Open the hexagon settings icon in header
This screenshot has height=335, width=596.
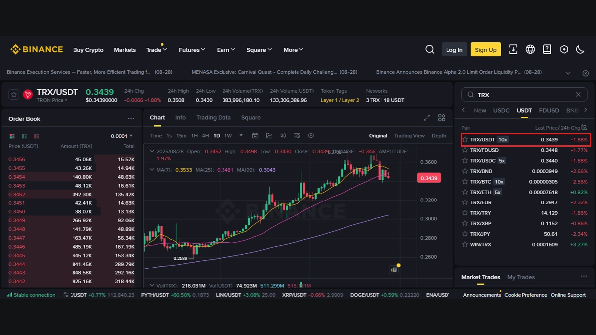tap(564, 49)
